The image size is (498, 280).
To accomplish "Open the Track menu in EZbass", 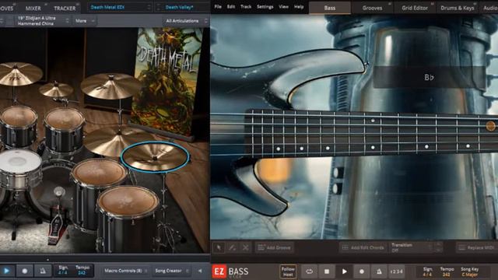I will (246, 7).
